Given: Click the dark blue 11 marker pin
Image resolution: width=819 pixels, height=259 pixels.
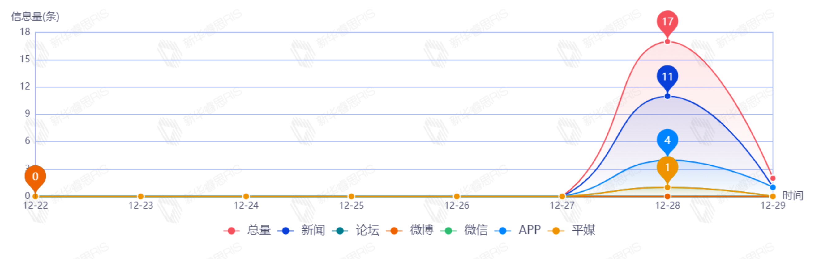Looking at the screenshot, I should tap(667, 77).
